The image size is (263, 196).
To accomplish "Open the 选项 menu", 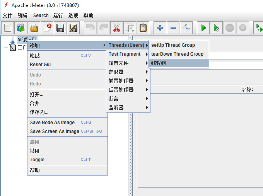I will pos(73,15).
